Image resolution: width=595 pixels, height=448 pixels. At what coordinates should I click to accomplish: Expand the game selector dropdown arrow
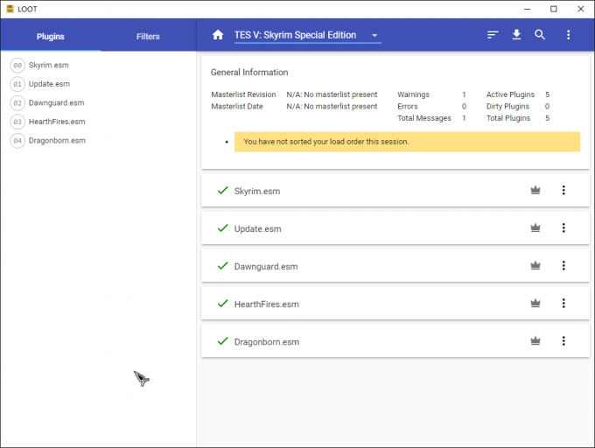[374, 35]
